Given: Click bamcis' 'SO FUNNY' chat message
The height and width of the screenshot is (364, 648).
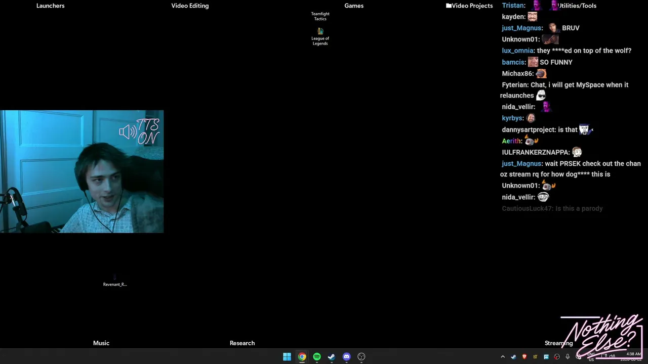Looking at the screenshot, I should [537, 62].
